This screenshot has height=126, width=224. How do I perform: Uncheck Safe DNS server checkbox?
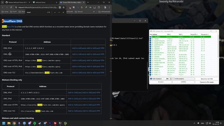150,51
